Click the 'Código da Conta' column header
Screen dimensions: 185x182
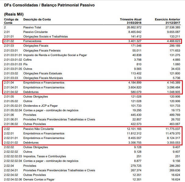tap(11, 21)
